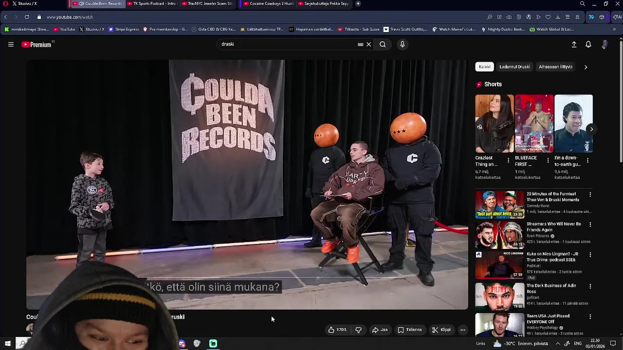Share the video with Jaa button
Screen dimensions: 623x350
click(380, 330)
